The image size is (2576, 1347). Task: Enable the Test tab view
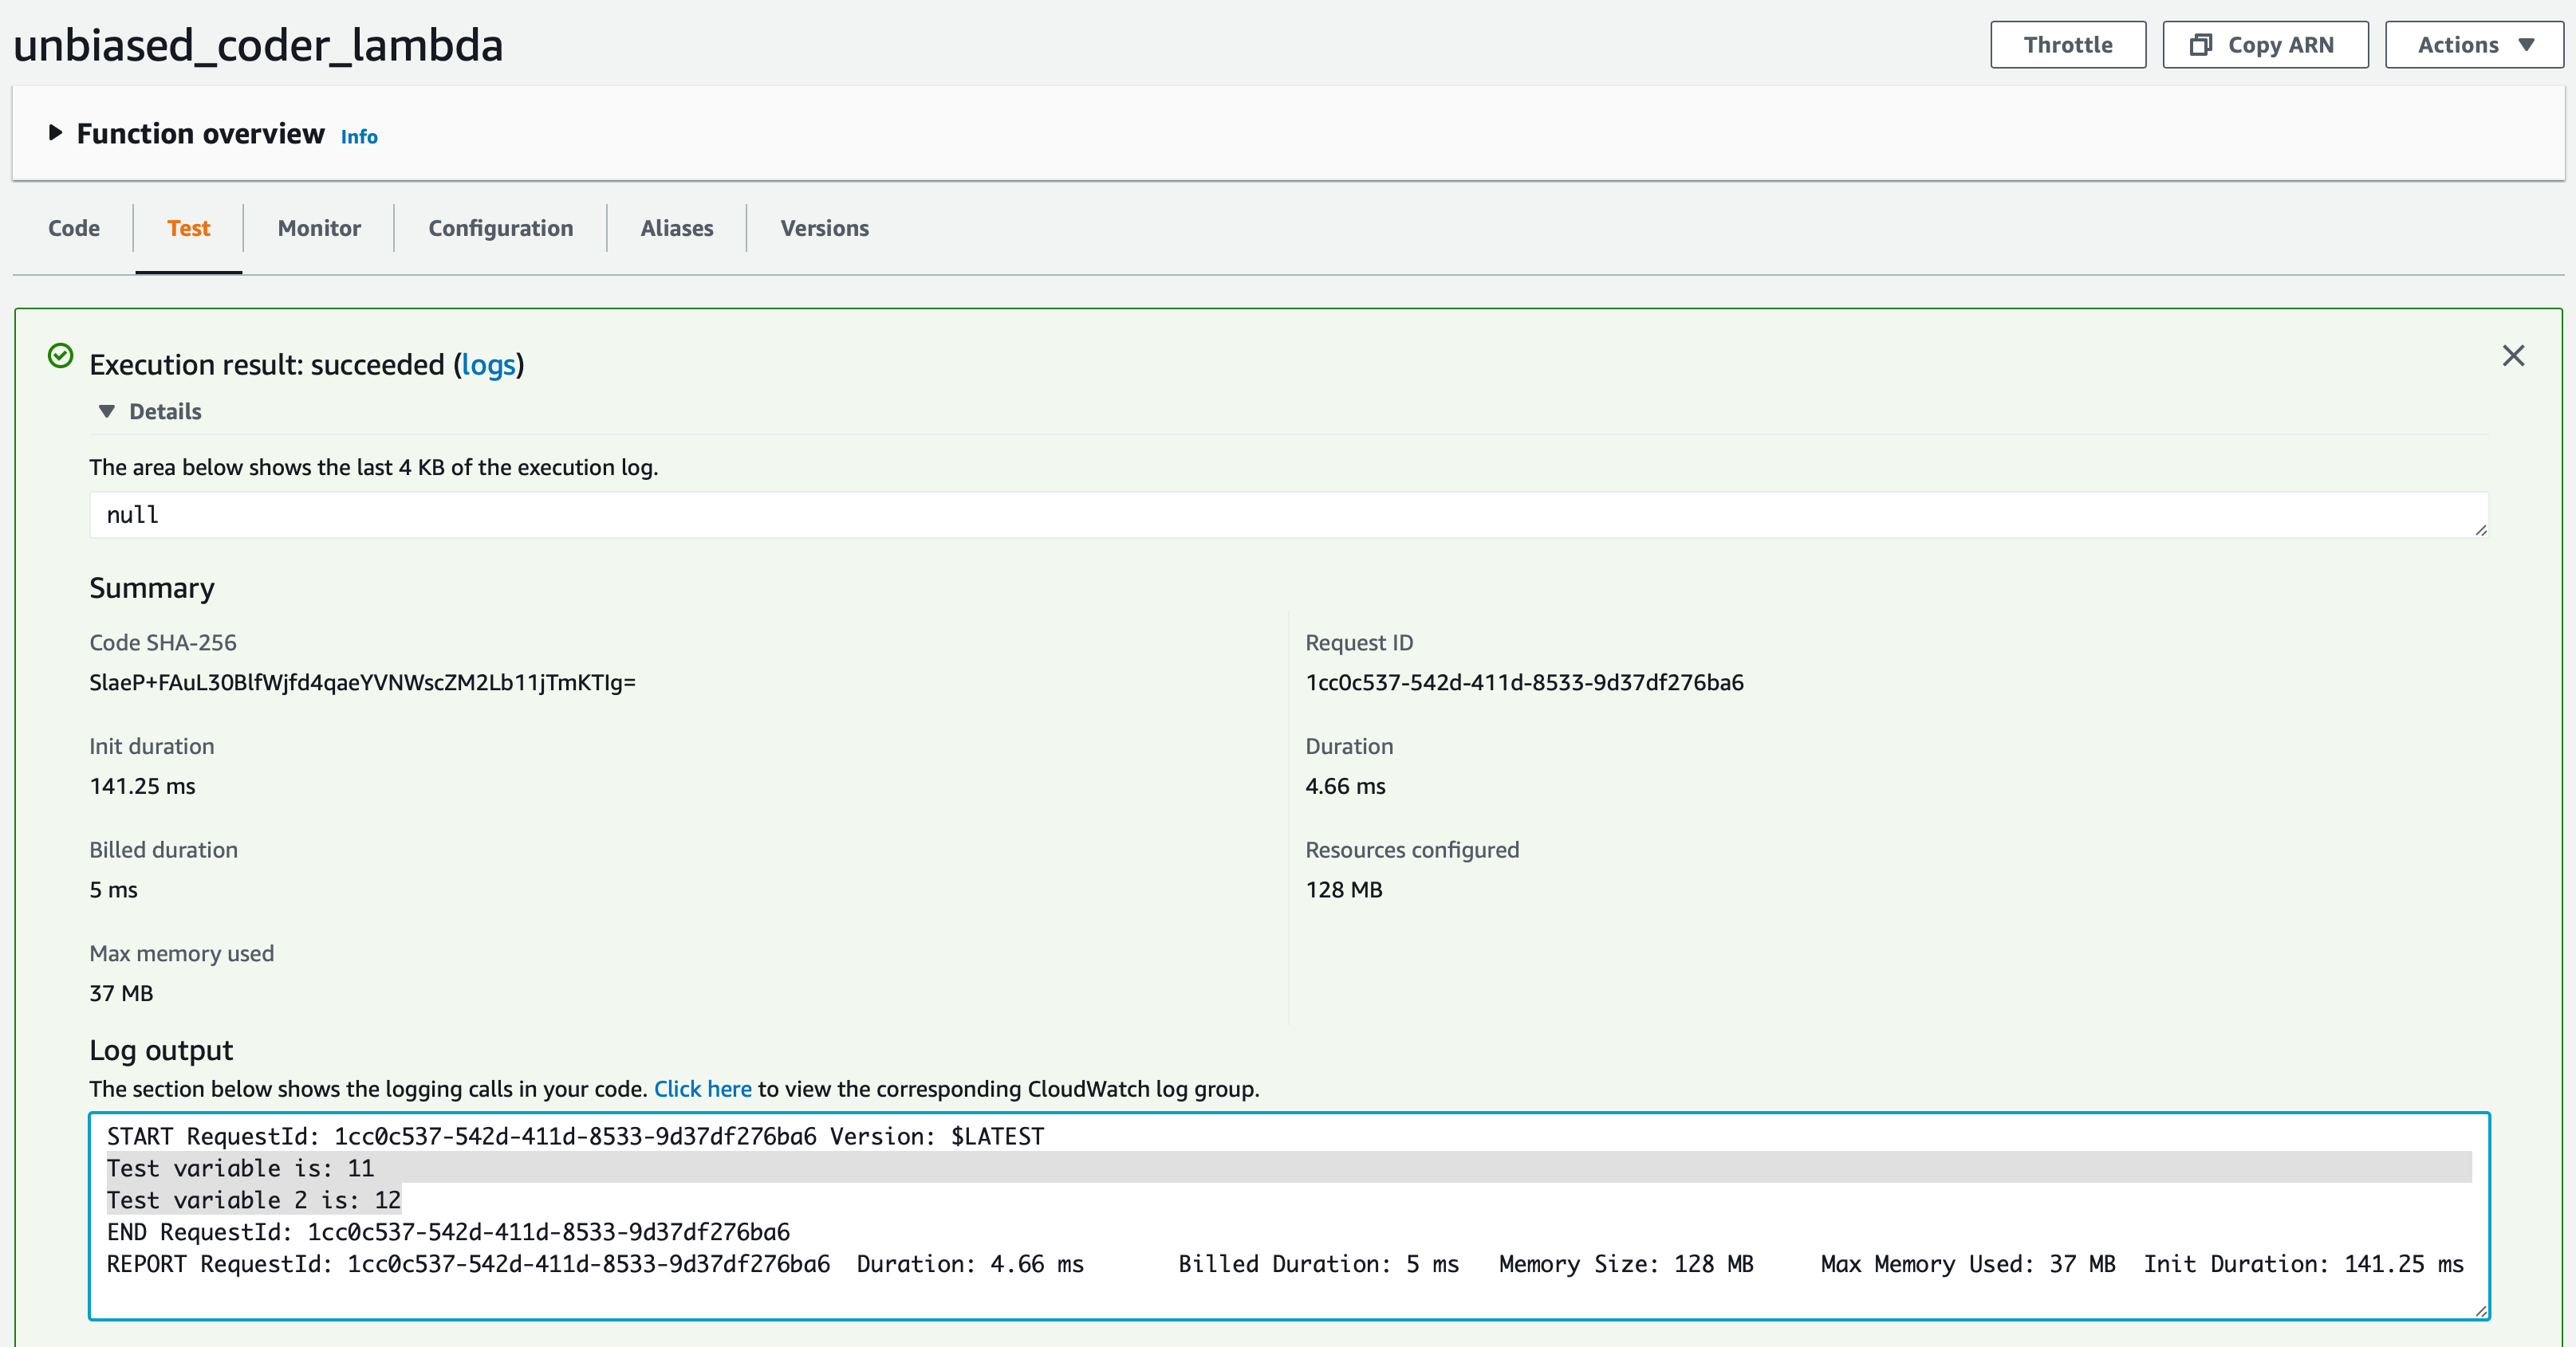point(186,228)
